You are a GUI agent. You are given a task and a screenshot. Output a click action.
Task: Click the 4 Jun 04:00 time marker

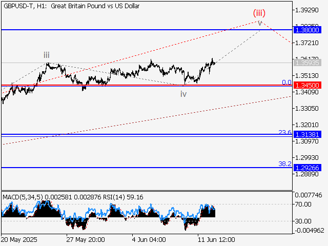pos(149,240)
